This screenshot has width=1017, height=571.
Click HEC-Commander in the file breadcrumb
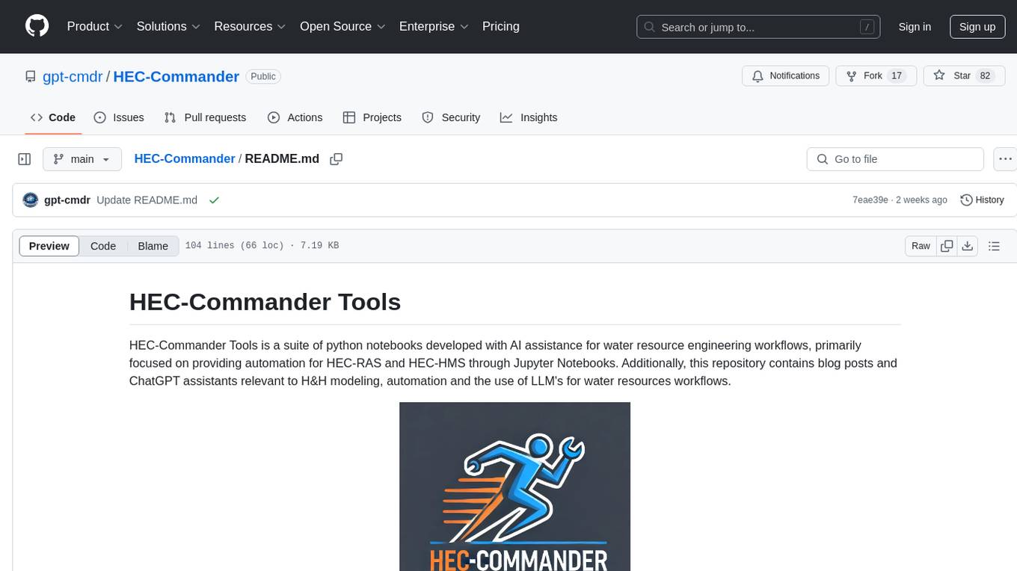pyautogui.click(x=185, y=158)
